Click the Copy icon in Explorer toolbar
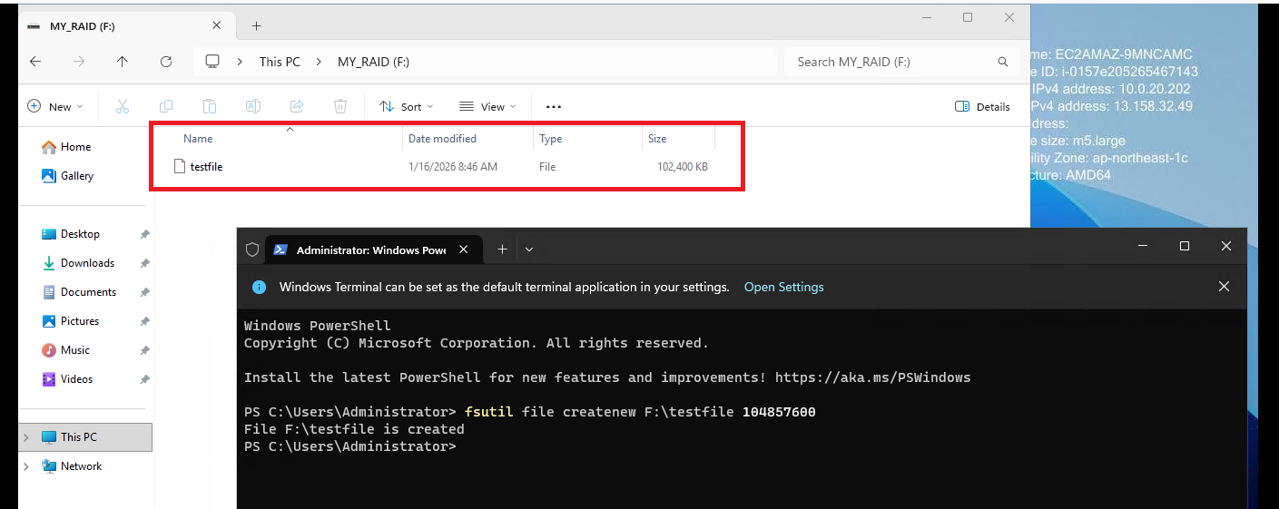This screenshot has width=1279, height=509. coord(166,106)
